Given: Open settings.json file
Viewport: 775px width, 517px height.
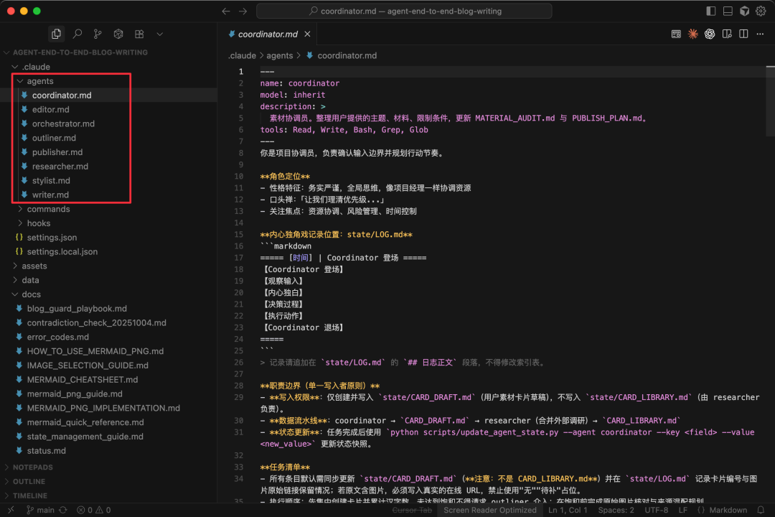Looking at the screenshot, I should (109, 238).
